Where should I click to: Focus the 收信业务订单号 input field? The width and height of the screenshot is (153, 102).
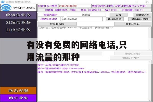[75, 6]
